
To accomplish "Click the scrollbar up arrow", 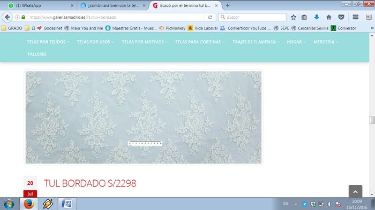I will pyautogui.click(x=372, y=36).
